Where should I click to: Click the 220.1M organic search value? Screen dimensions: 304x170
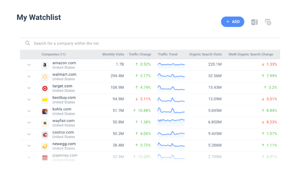click(215, 64)
